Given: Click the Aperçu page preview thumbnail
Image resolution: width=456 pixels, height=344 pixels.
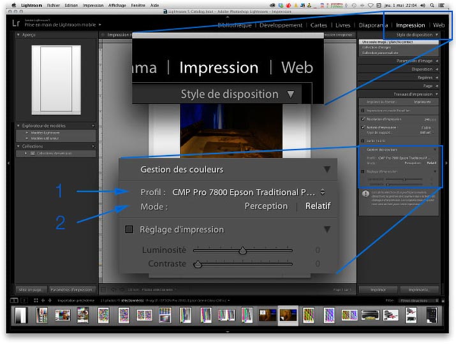Looking at the screenshot, I should coord(56,80).
